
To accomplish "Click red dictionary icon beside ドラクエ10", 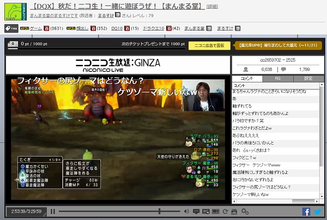I will [169, 28].
